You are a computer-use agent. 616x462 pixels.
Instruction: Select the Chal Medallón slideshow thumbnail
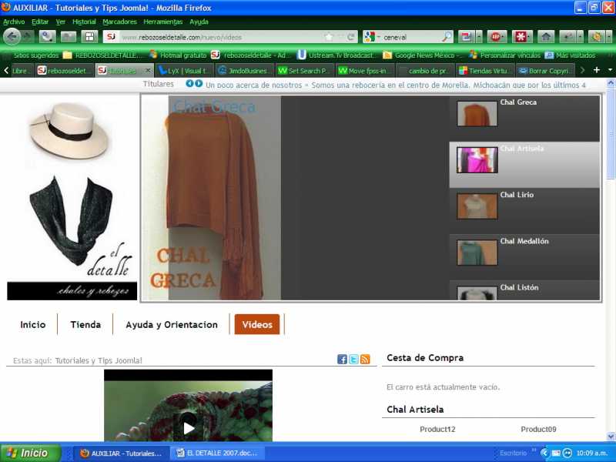pos(477,253)
